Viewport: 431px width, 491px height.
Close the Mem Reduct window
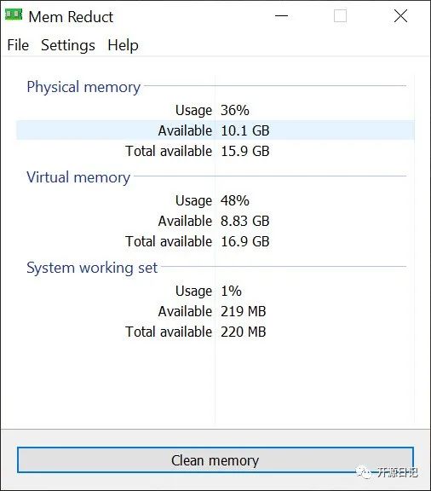coord(400,15)
